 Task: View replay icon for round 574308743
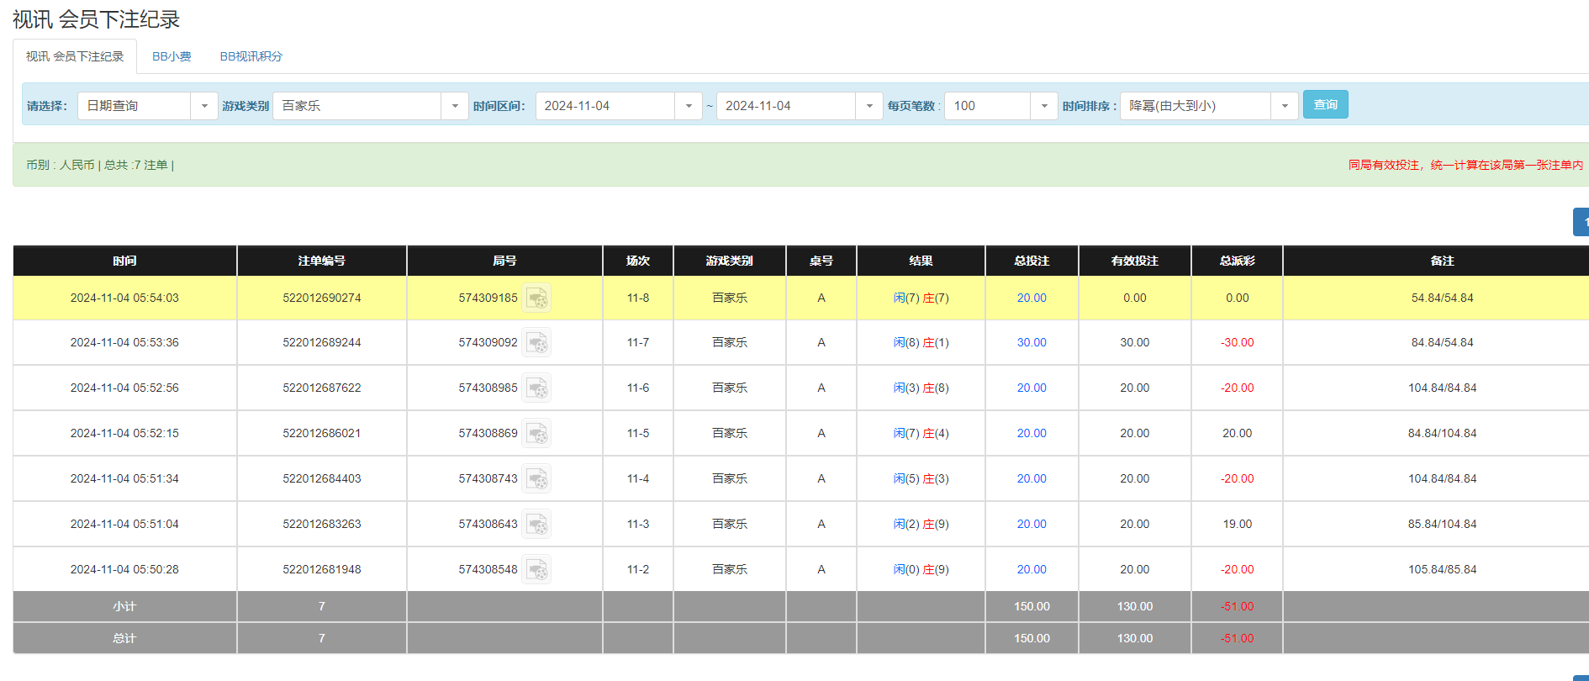pos(536,479)
